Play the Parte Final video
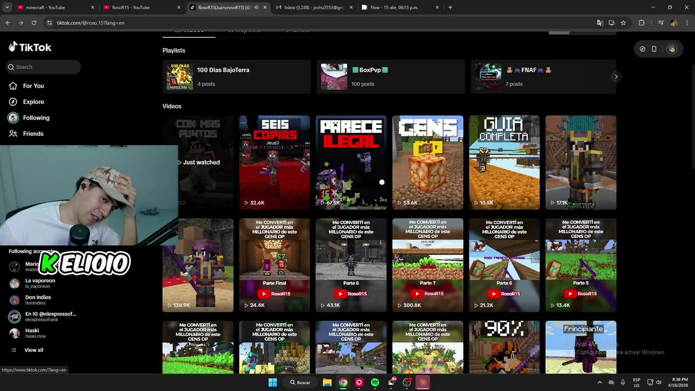The image size is (695, 391). click(x=275, y=265)
